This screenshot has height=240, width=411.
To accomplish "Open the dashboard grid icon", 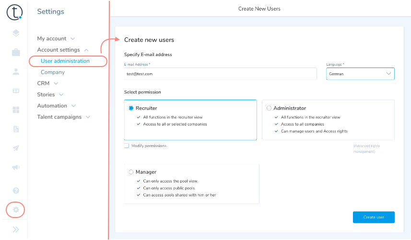I will 16,110.
